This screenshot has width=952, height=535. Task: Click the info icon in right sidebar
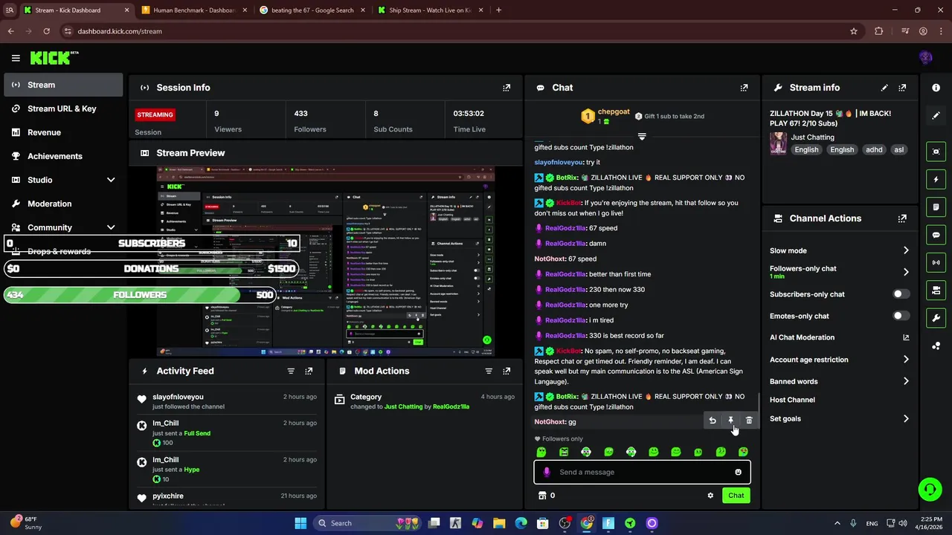coord(936,88)
